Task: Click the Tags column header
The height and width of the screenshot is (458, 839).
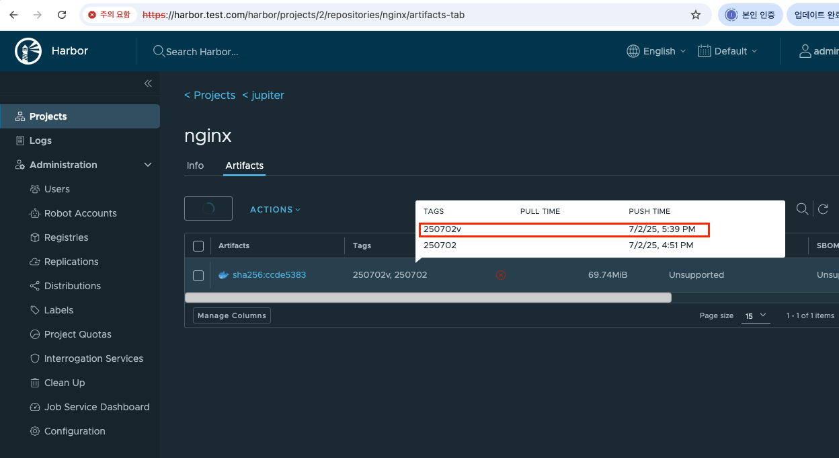Action: [x=362, y=246]
